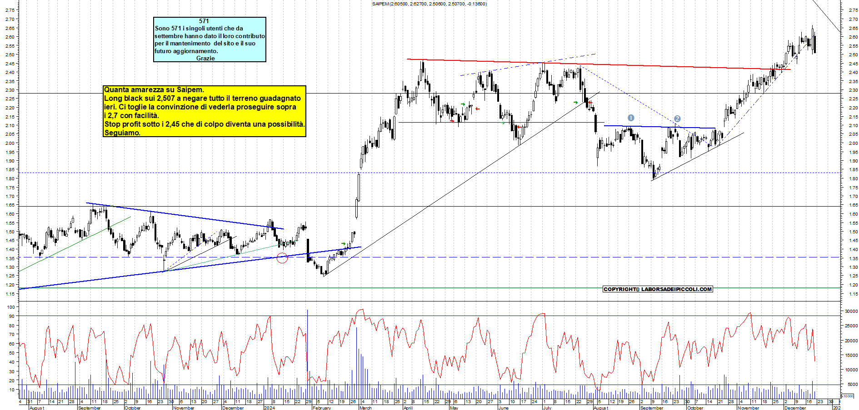Image resolution: width=859 pixels, height=410 pixels.
Task: Select the 'April' label on the time axis
Action: tap(408, 408)
